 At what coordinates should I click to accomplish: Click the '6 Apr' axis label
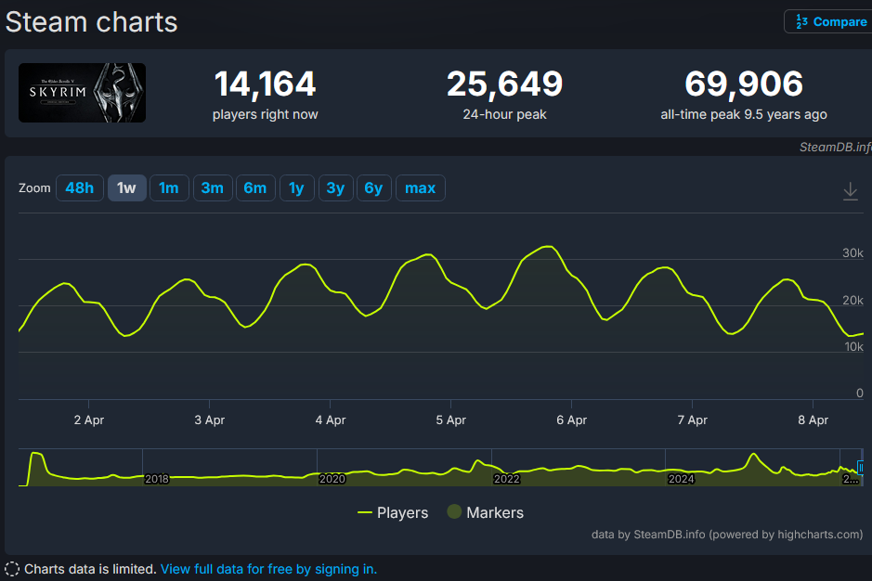click(572, 420)
